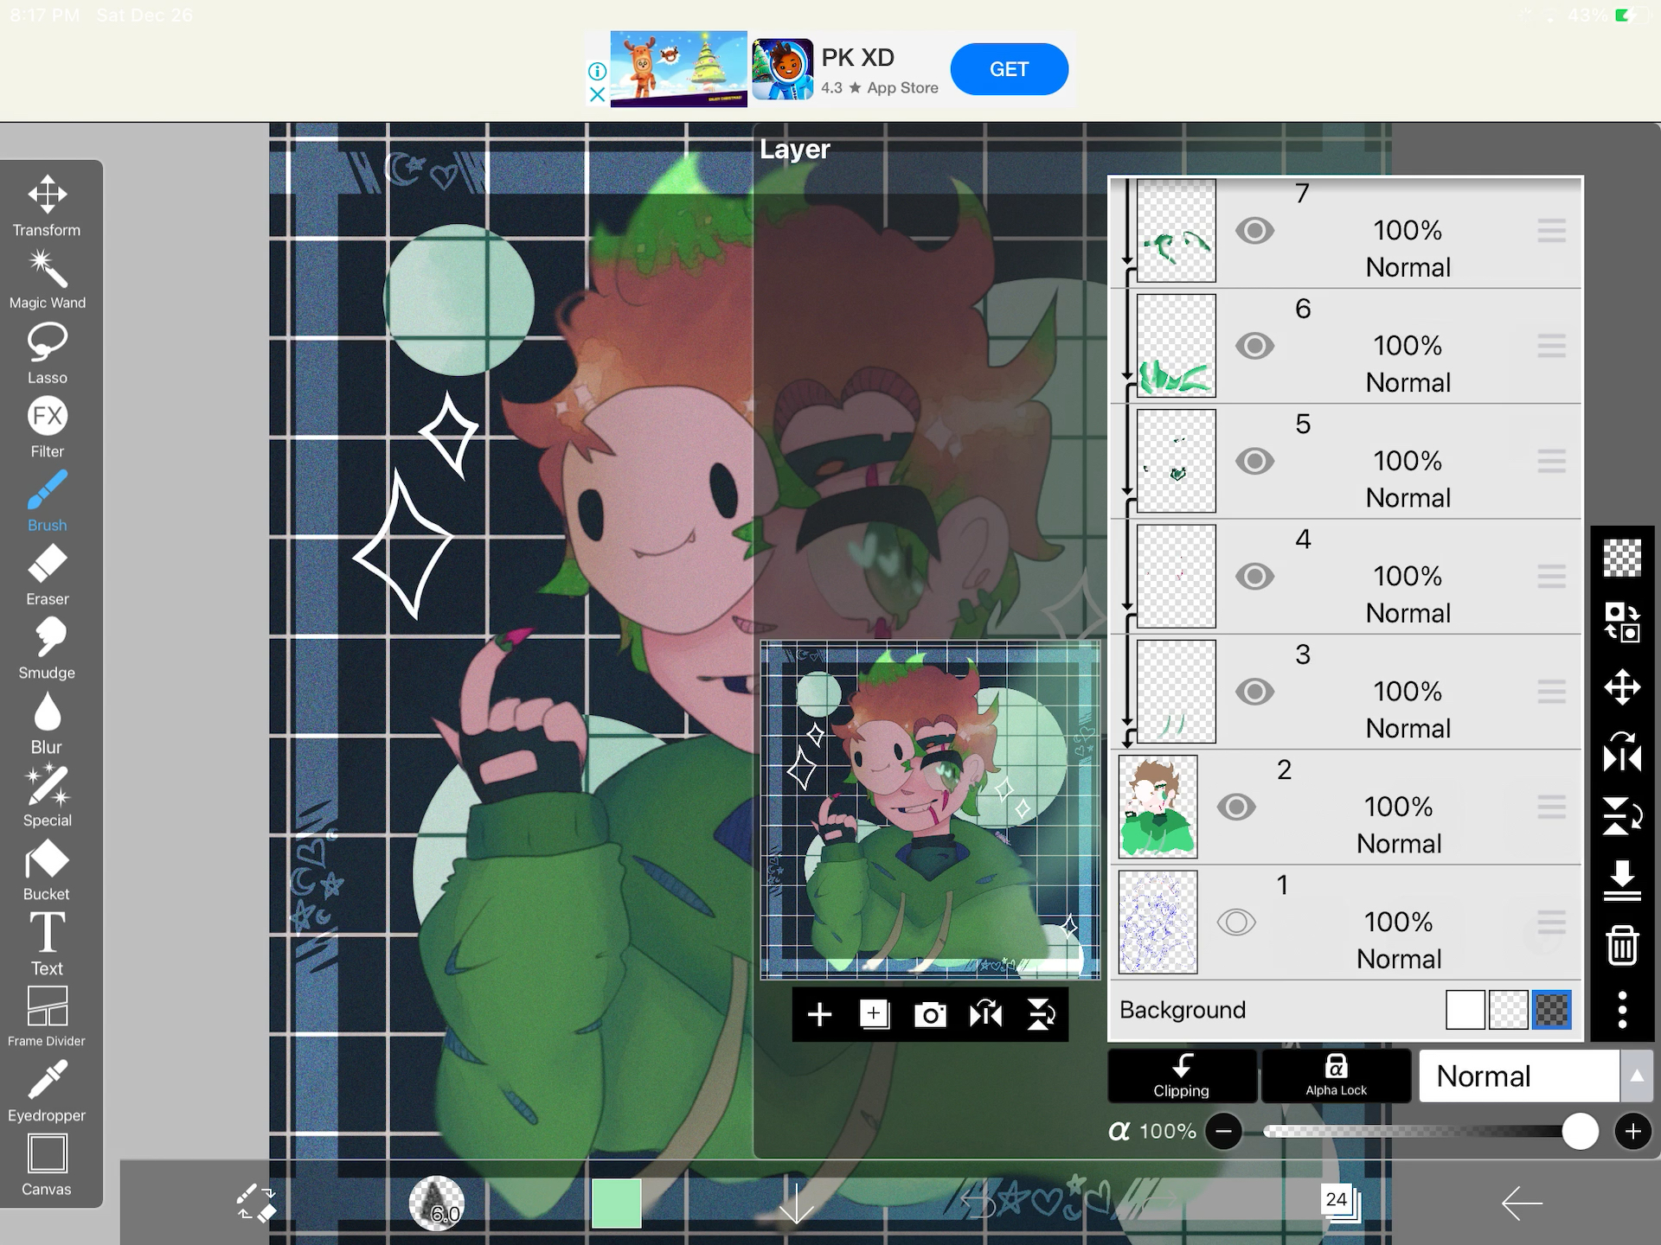Toggle visibility of layer 3
Viewport: 1661px width, 1245px height.
(1254, 692)
